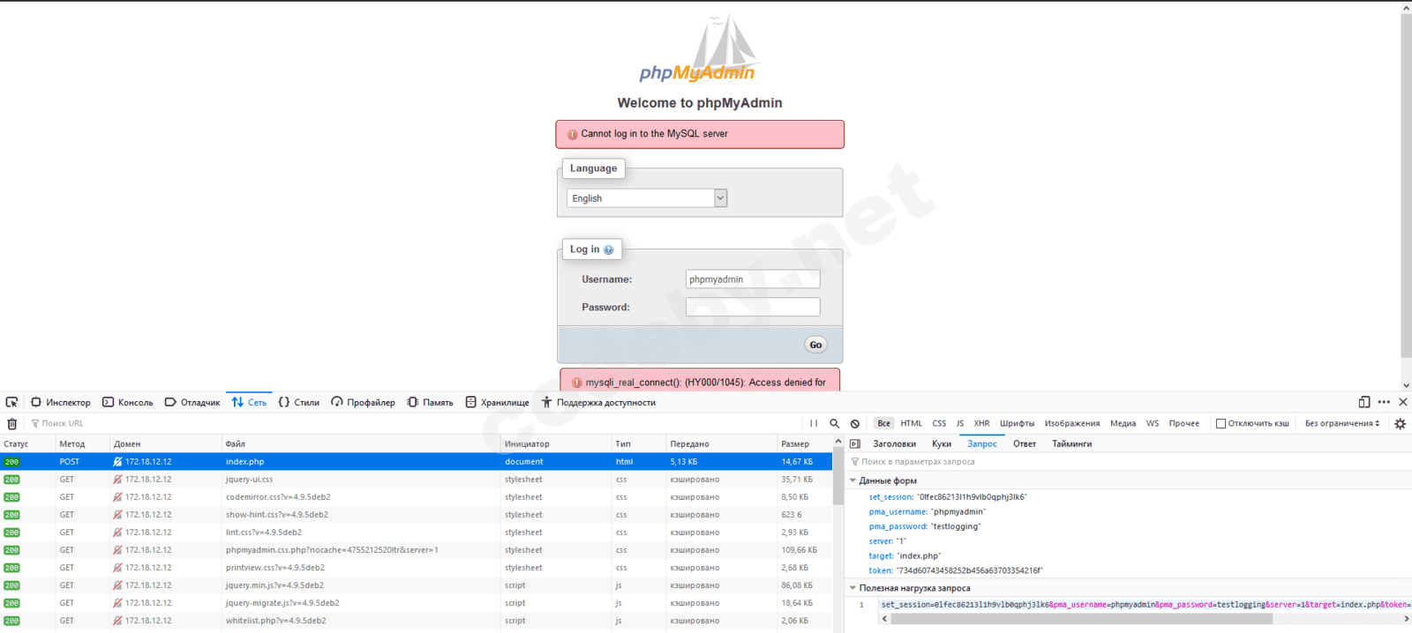
Task: Filter requests by Медиа
Action: pyautogui.click(x=1123, y=424)
